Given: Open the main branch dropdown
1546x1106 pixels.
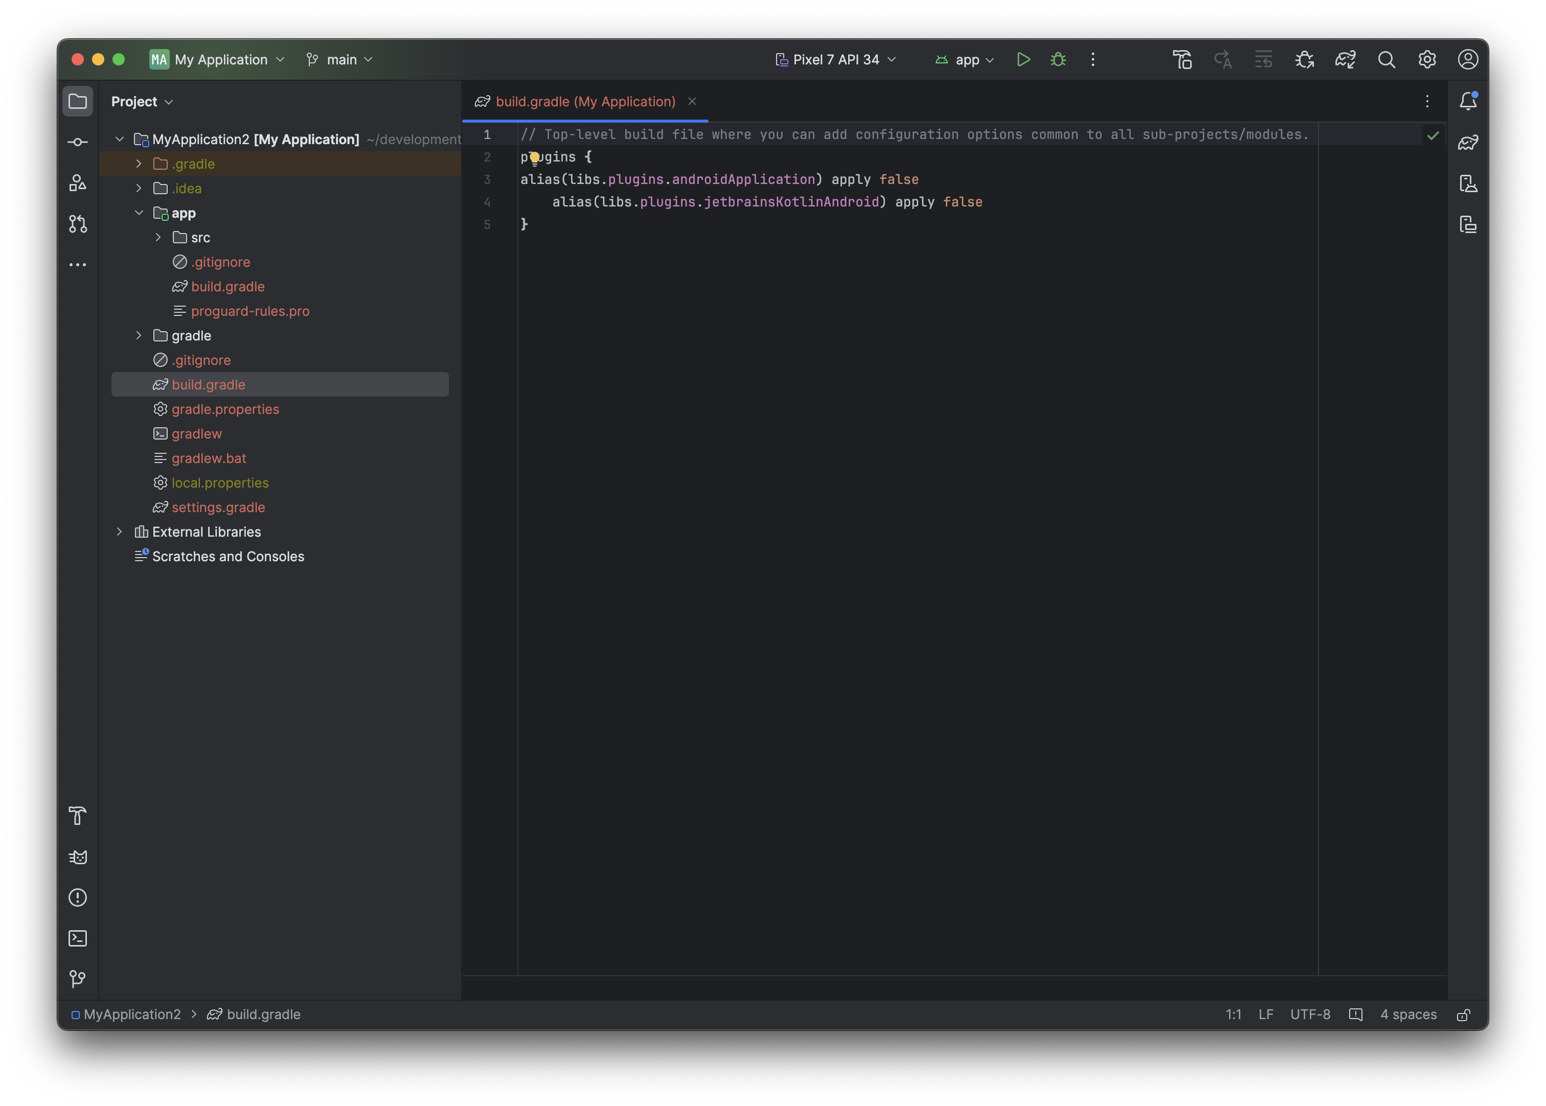Looking at the screenshot, I should click(x=340, y=59).
